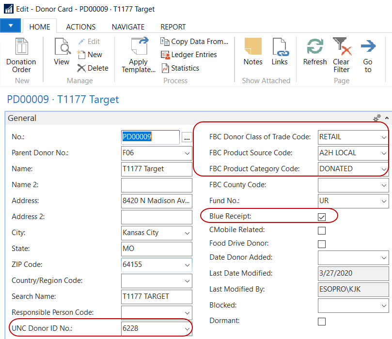This screenshot has width=392, height=339.
Task: Switch to the ACTIONS ribbon tab
Action: point(81,27)
